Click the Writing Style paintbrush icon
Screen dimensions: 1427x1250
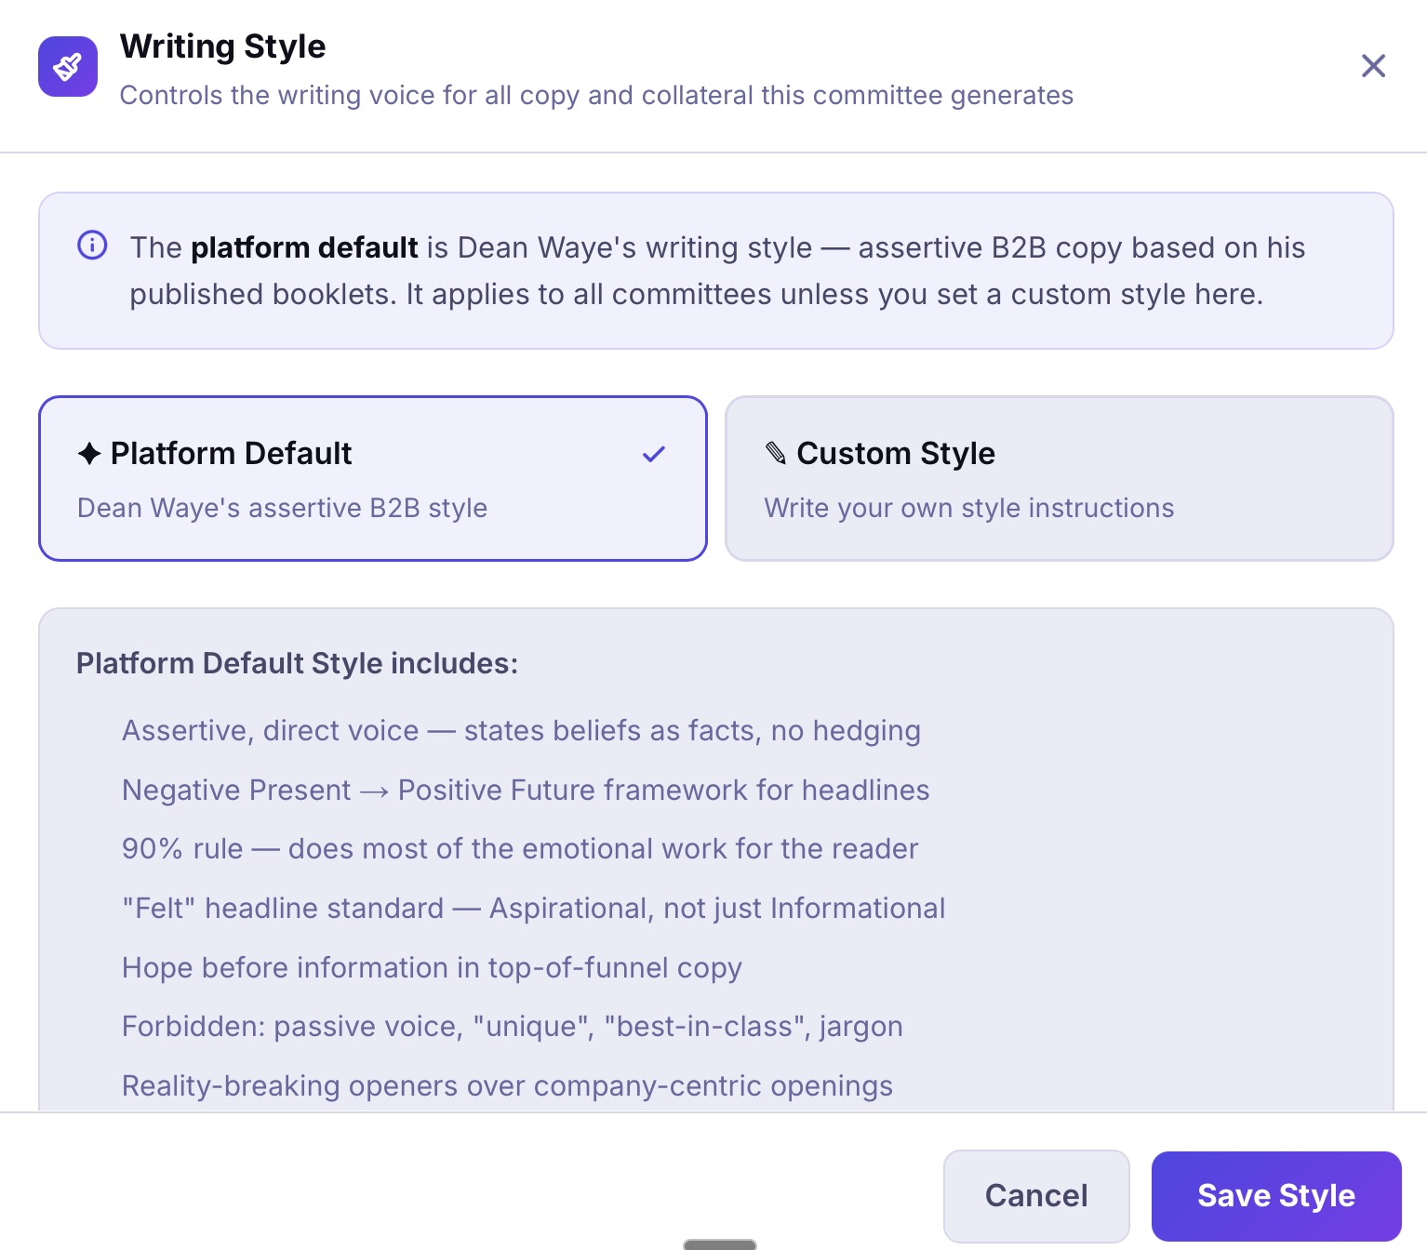pyautogui.click(x=67, y=66)
